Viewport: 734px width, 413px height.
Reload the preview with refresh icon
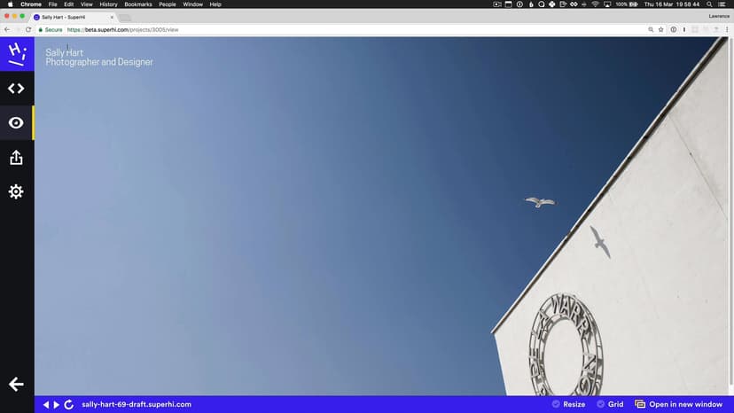coord(69,404)
